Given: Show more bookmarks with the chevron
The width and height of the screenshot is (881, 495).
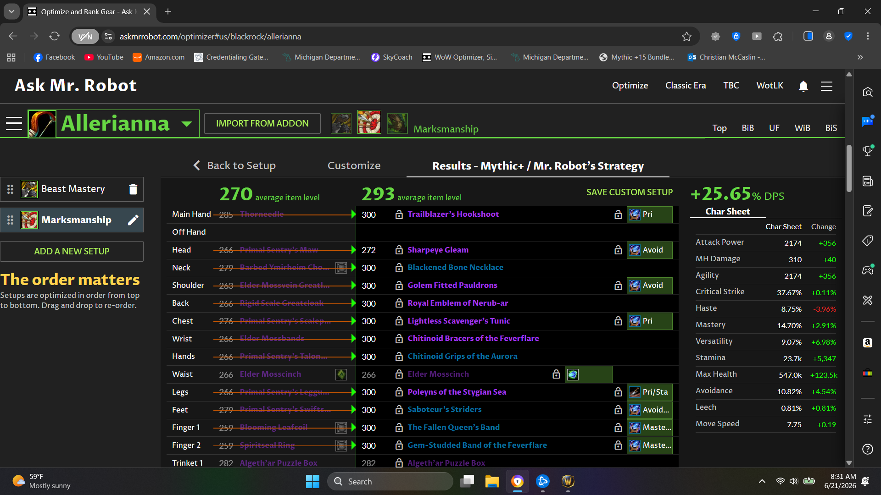Looking at the screenshot, I should pyautogui.click(x=860, y=57).
